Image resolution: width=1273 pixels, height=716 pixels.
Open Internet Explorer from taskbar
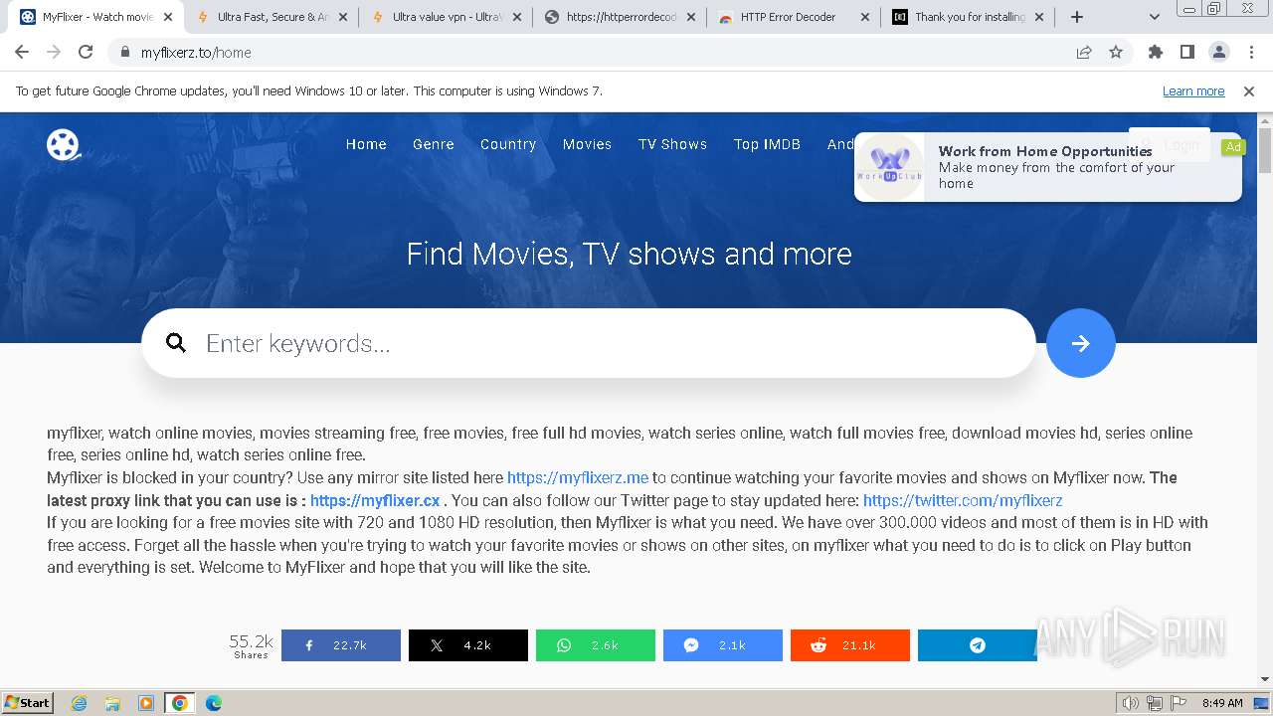(79, 703)
